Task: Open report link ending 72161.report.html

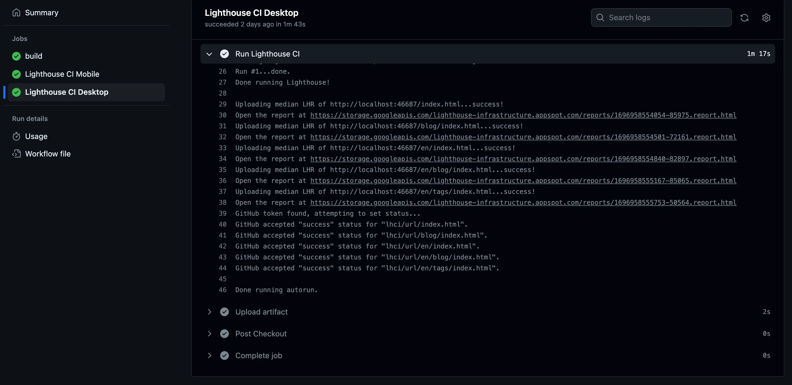Action: click(523, 137)
